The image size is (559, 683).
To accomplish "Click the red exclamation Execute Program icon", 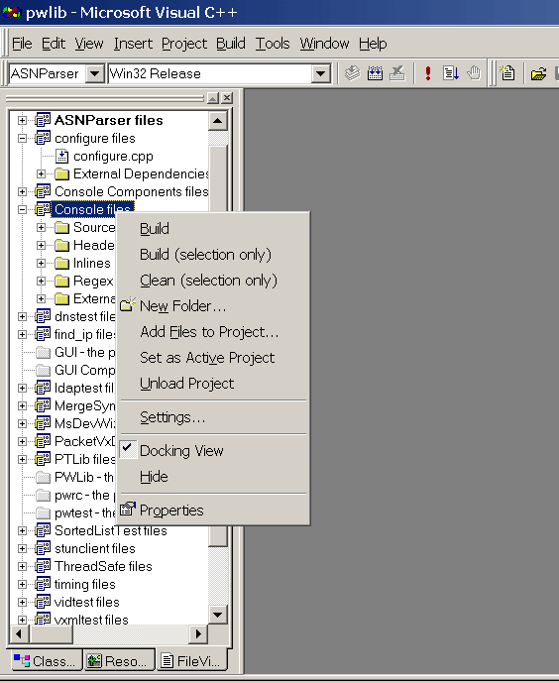I will tap(428, 73).
